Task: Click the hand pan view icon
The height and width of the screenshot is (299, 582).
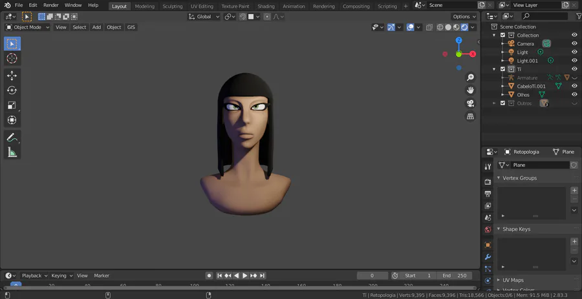Action: point(470,90)
